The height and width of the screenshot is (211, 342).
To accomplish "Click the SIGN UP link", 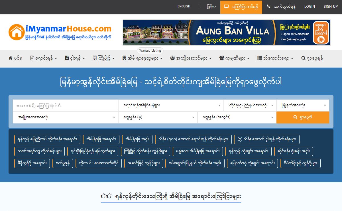I will coord(331,6).
